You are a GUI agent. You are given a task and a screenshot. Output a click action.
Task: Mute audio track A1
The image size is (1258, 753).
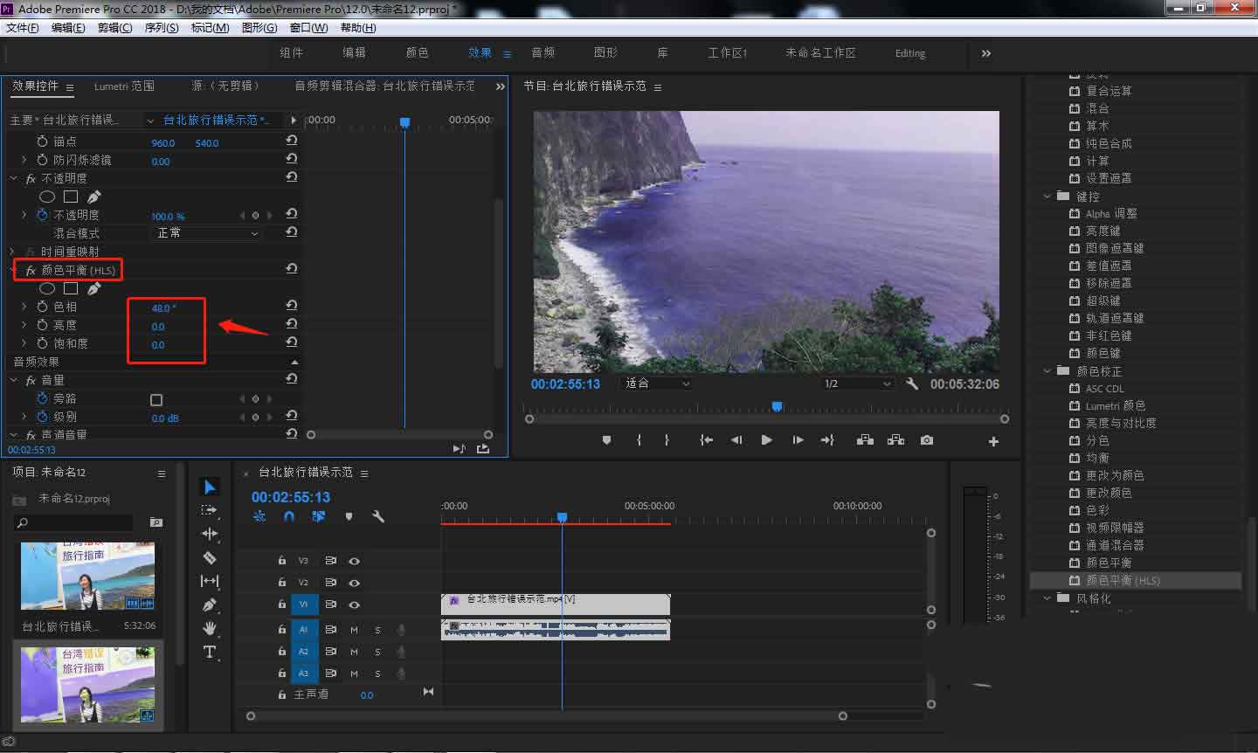(x=354, y=629)
